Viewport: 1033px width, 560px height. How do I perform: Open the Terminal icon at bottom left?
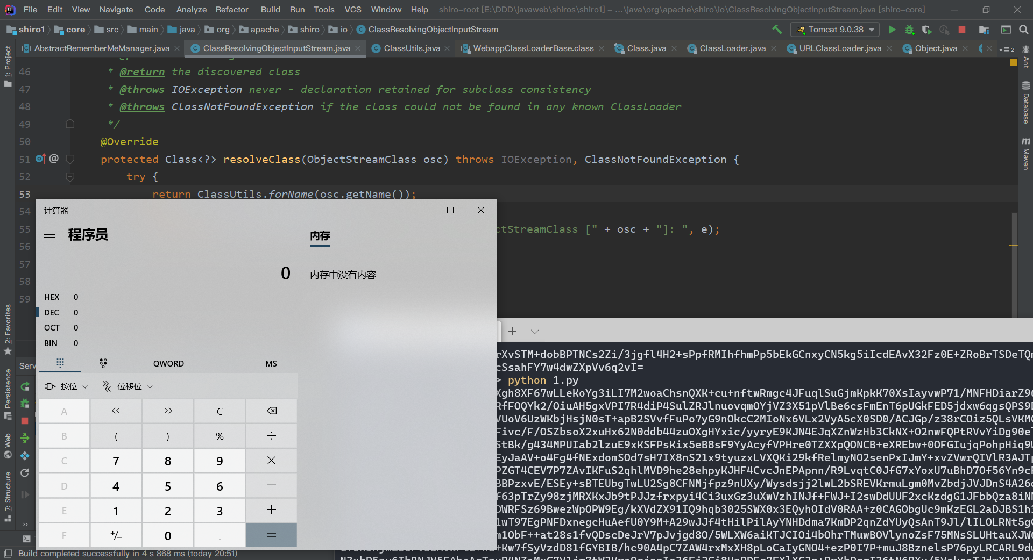(x=26, y=539)
